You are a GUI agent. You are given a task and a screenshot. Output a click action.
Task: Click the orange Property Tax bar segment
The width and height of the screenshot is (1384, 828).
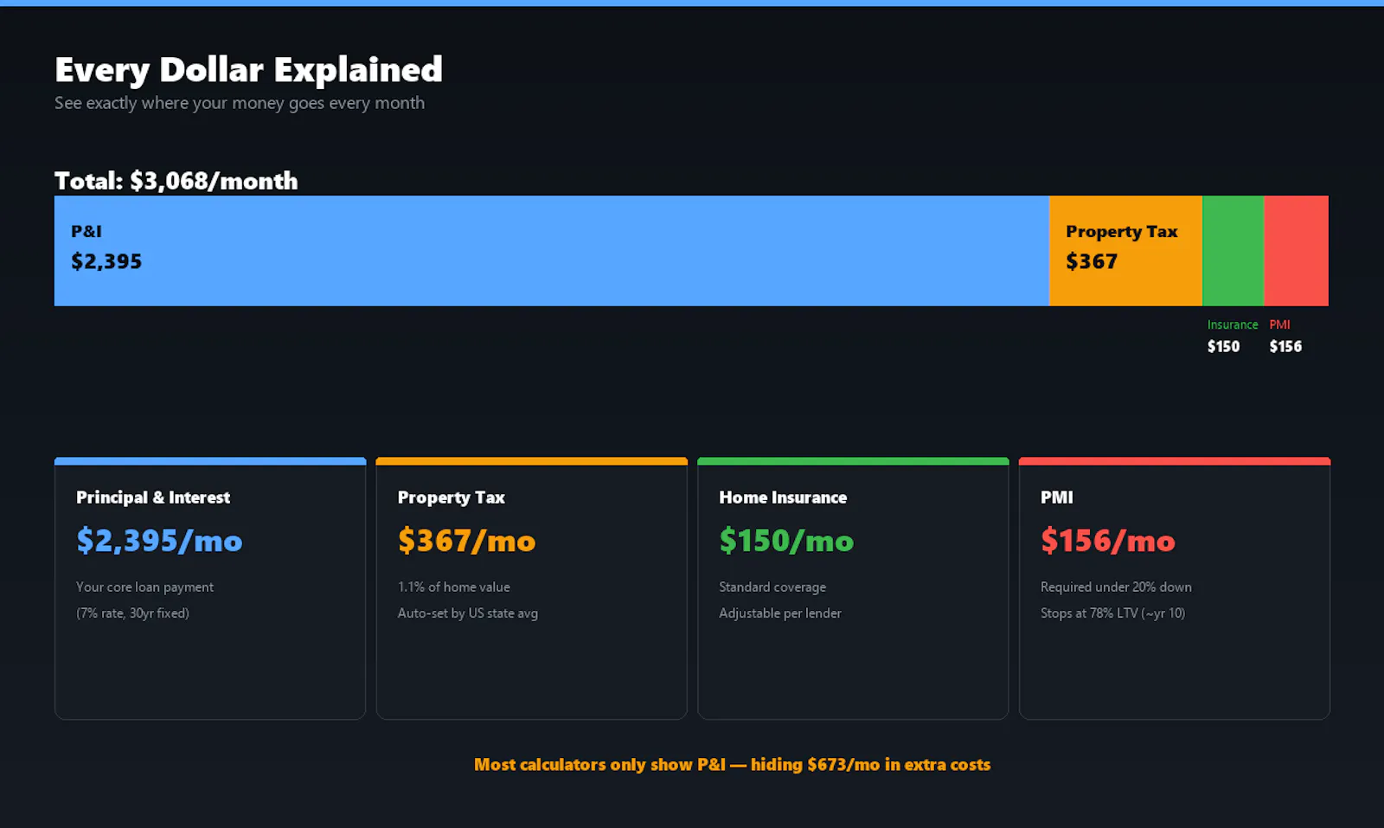[1125, 251]
